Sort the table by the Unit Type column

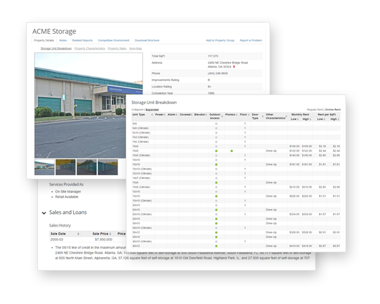tap(139, 114)
